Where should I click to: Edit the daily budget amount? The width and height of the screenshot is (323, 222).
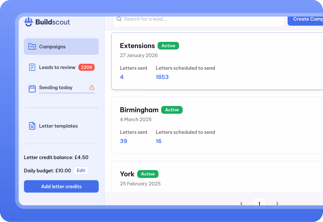click(81, 170)
